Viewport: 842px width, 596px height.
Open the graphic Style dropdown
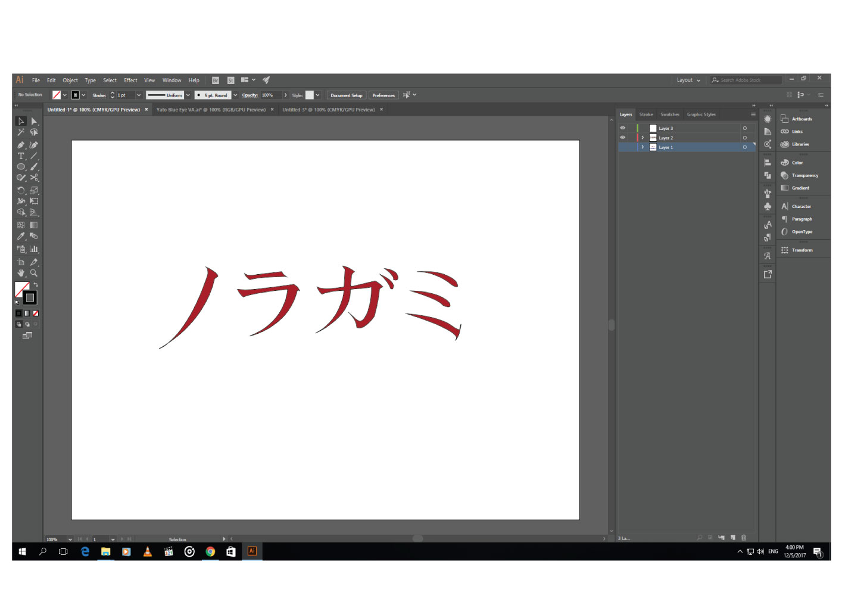tap(318, 95)
